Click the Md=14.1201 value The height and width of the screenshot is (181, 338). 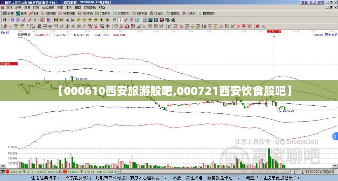tap(81, 35)
